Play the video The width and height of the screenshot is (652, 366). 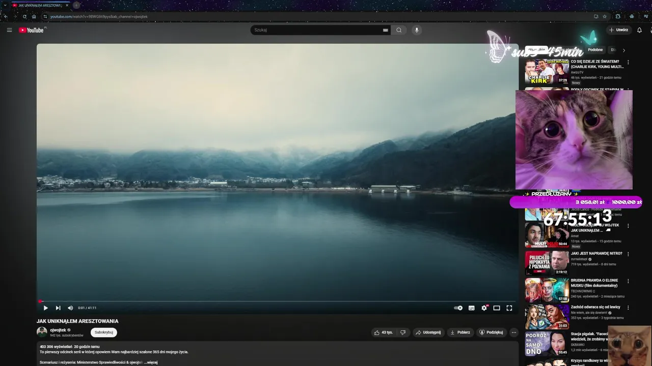[x=45, y=308]
